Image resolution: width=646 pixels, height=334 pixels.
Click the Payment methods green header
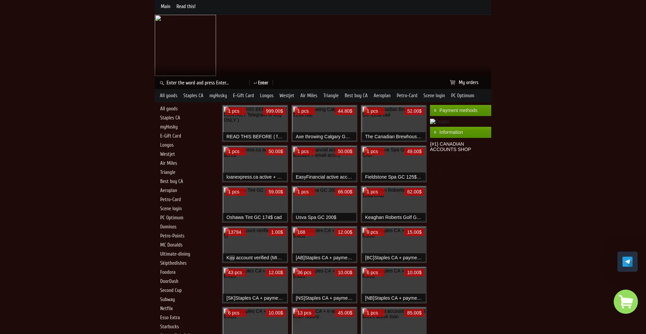pos(460,110)
